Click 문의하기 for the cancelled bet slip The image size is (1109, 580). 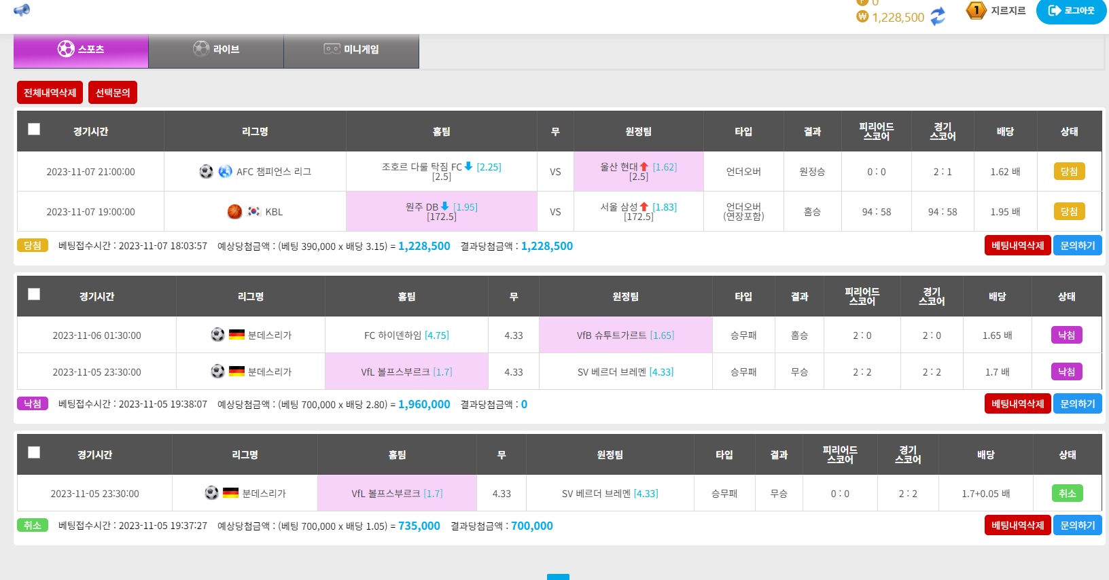(x=1077, y=526)
